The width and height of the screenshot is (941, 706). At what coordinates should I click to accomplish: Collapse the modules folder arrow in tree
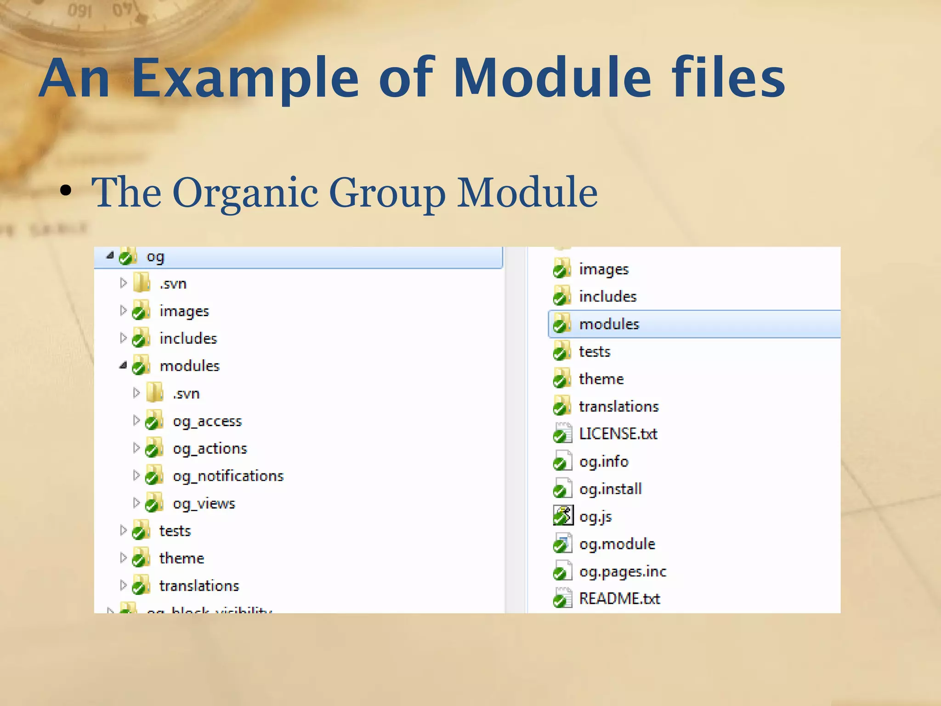[123, 365]
